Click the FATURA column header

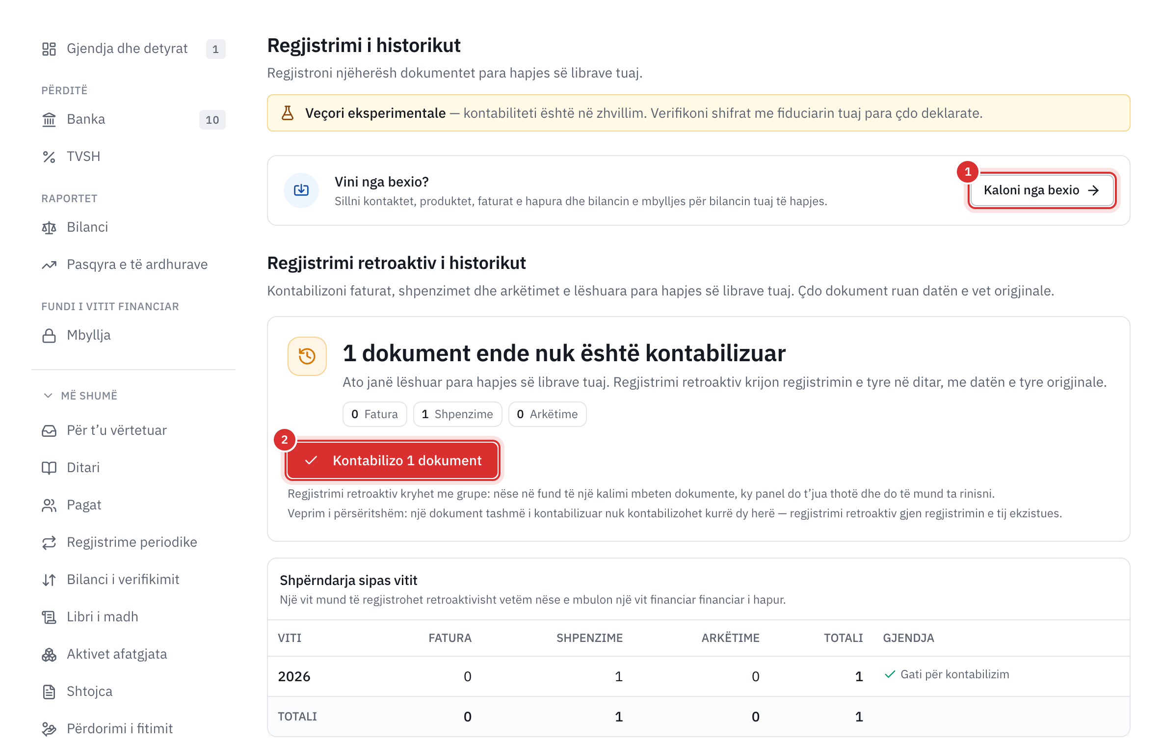pyautogui.click(x=450, y=638)
